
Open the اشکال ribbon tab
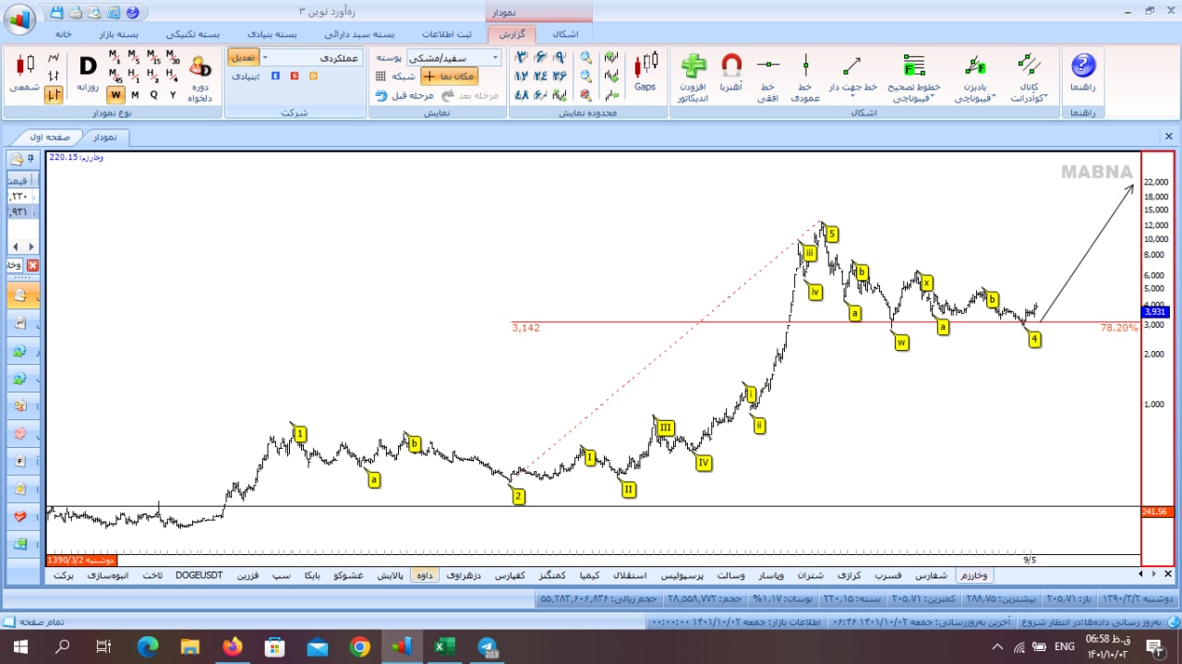coord(565,33)
